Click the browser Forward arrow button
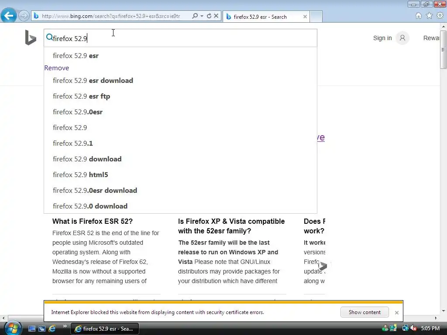This screenshot has height=335, width=447. 24,16
